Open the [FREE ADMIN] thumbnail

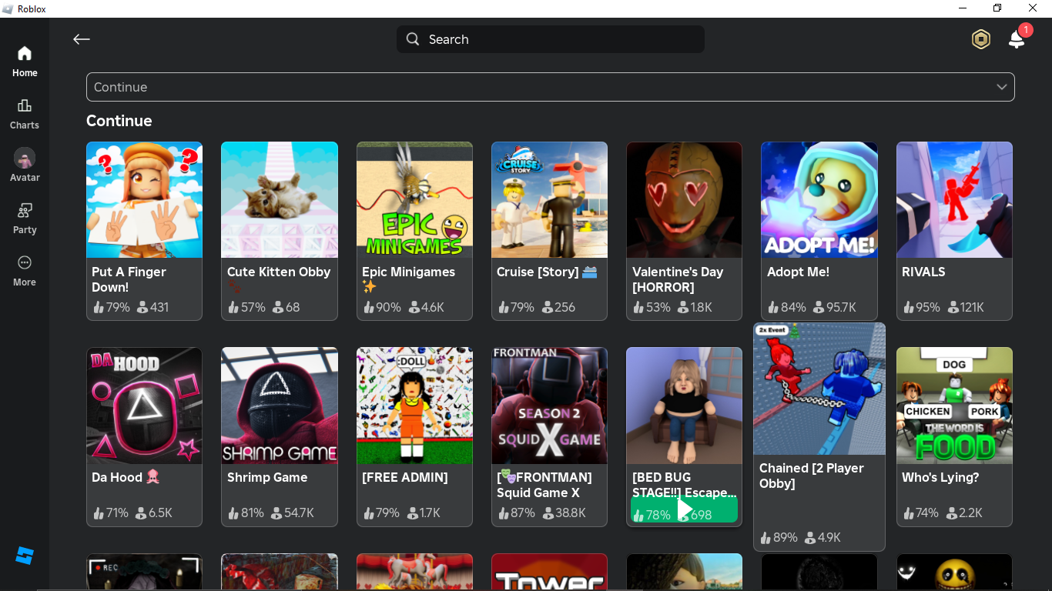[x=414, y=406]
